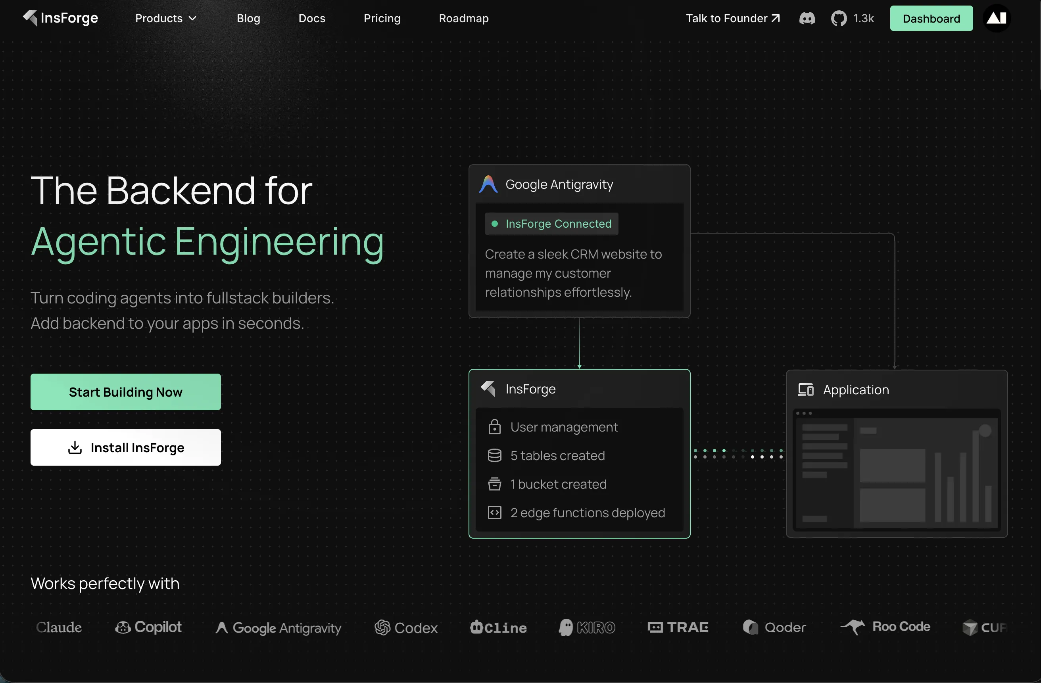Click the 2 edge functions deployed text
The width and height of the screenshot is (1041, 683).
[588, 512]
